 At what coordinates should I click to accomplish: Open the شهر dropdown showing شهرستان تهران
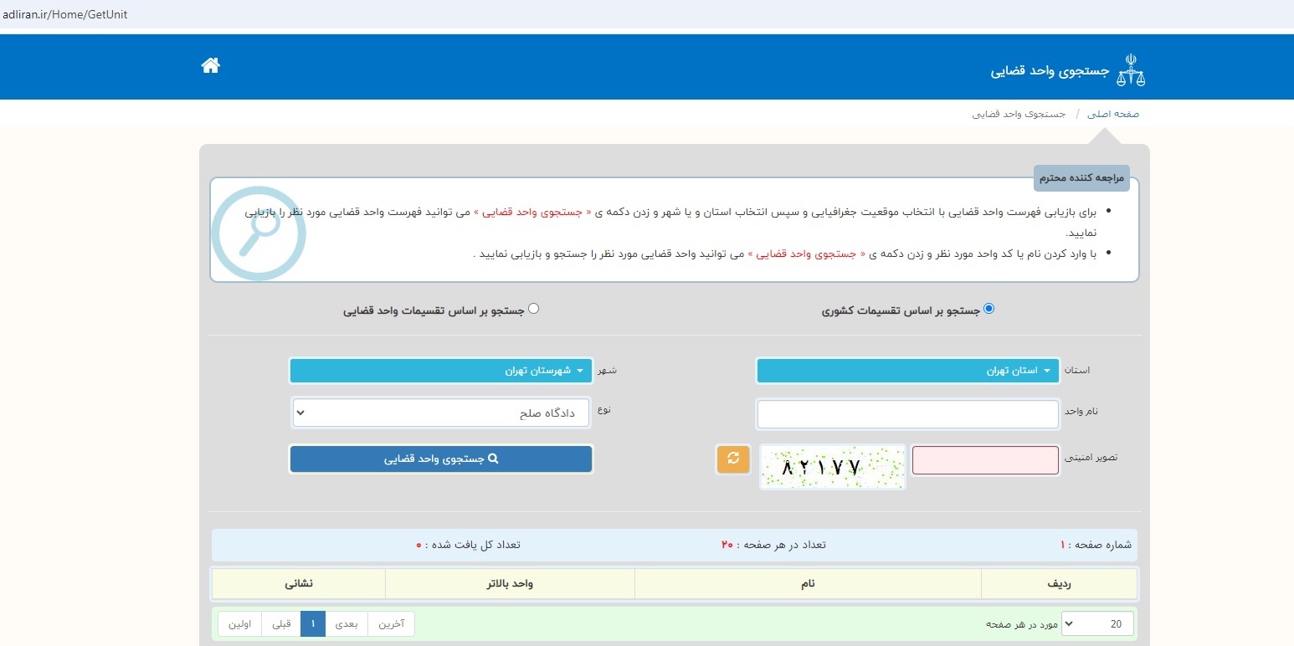[440, 370]
